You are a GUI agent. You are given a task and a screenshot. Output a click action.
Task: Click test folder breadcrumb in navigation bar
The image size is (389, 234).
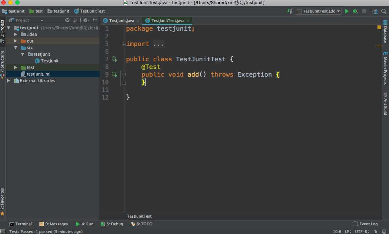click(x=36, y=11)
